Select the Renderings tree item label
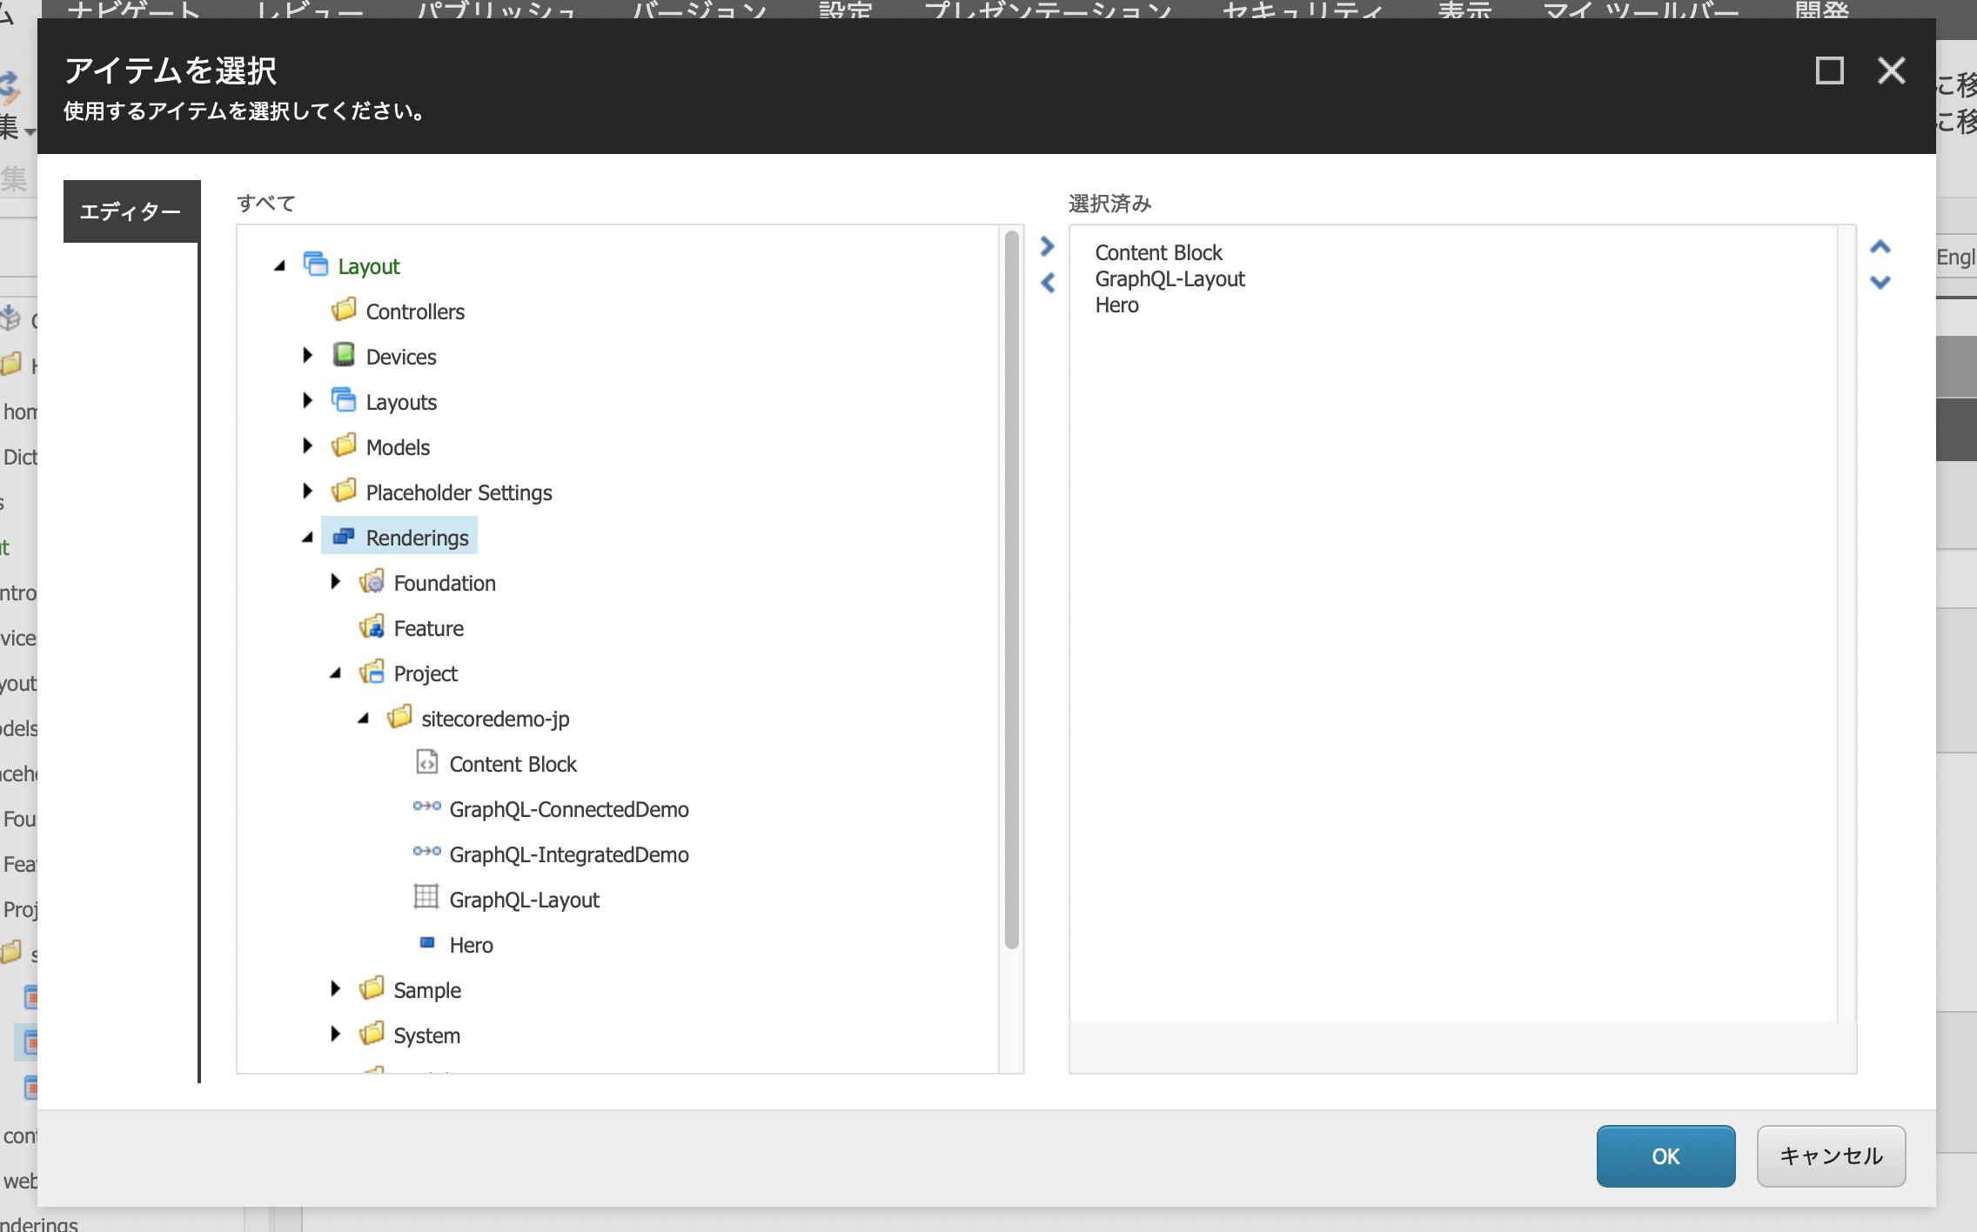Viewport: 1977px width, 1232px height. [x=417, y=538]
